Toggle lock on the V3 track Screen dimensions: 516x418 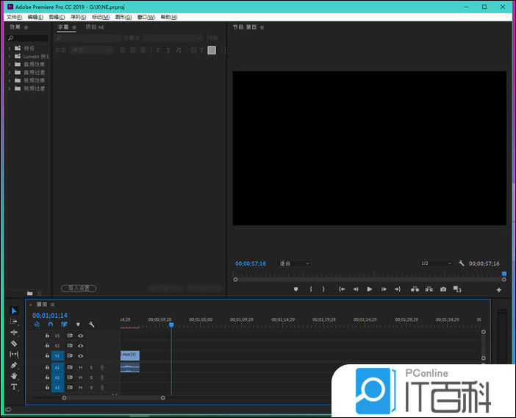(x=47, y=336)
